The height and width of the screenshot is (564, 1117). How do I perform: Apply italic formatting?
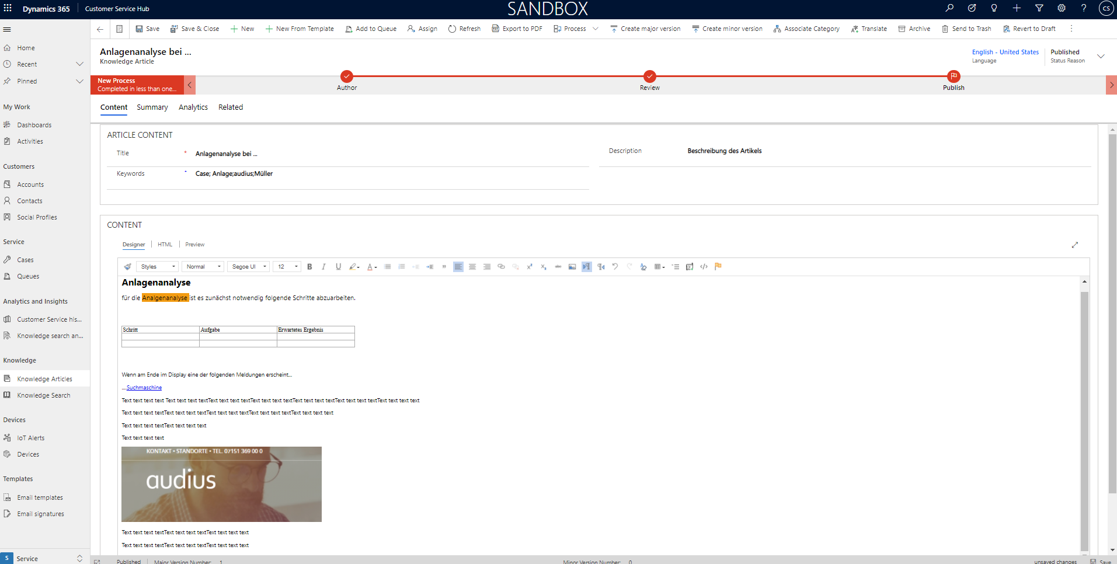coord(324,267)
